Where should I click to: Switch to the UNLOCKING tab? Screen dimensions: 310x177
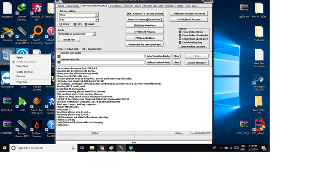tap(73, 6)
